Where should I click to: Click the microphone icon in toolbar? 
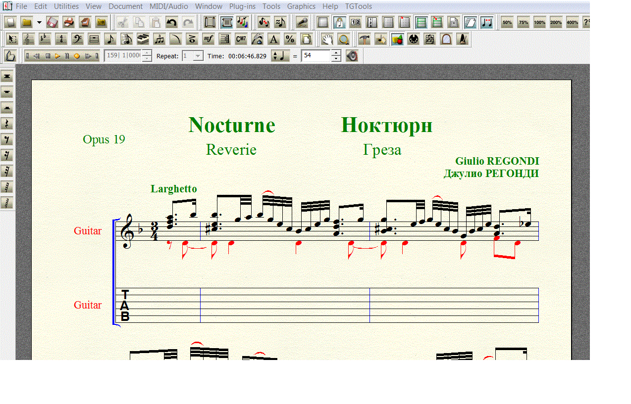pos(302,22)
